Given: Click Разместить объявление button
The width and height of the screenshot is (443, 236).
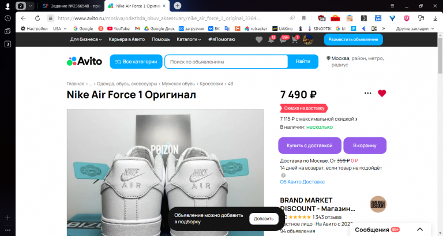Looking at the screenshot, I should coord(353,40).
